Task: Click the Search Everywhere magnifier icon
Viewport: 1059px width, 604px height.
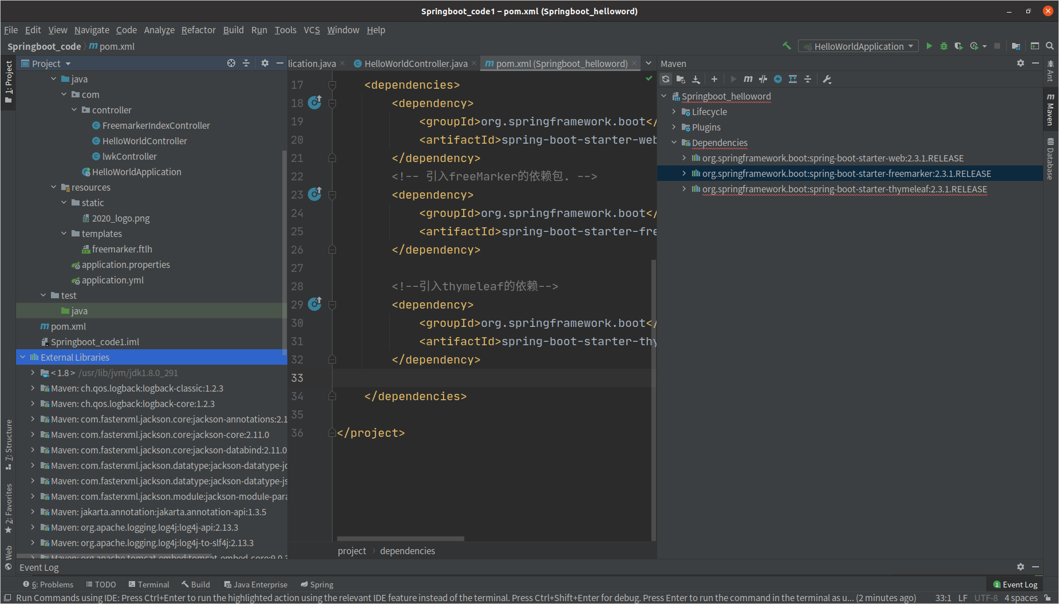Action: tap(1050, 46)
